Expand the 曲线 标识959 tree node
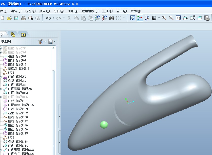 [x=1, y=77]
